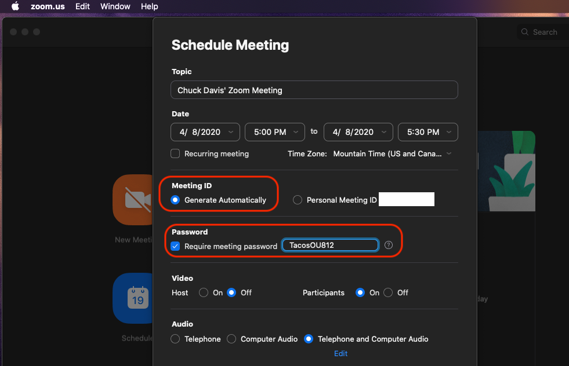
Task: Select Telephone audio option
Action: pyautogui.click(x=175, y=339)
